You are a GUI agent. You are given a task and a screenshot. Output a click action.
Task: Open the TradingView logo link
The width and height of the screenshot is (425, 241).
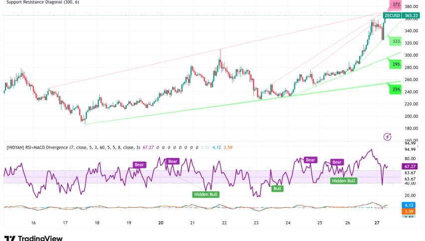pyautogui.click(x=33, y=238)
